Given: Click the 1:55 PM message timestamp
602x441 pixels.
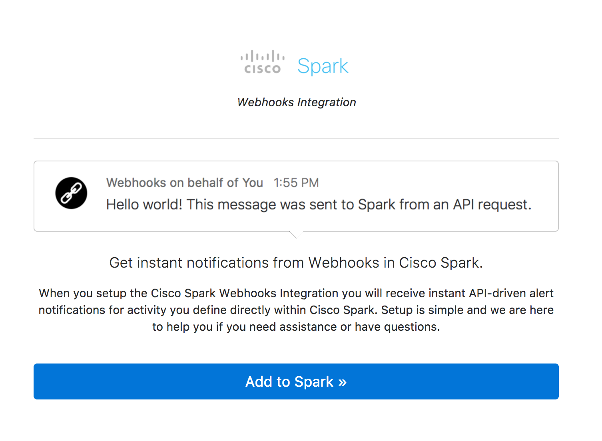Looking at the screenshot, I should point(296,183).
